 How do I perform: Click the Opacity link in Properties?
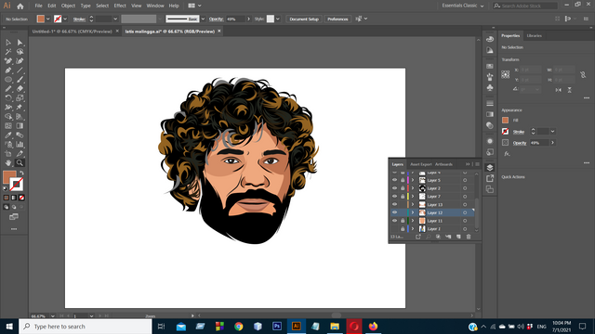[520, 143]
